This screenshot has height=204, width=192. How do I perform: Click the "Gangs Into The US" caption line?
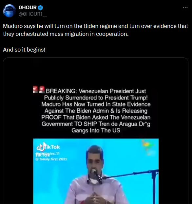pos(96,130)
